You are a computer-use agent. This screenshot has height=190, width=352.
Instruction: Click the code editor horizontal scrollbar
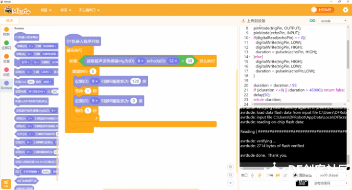pos(292,104)
